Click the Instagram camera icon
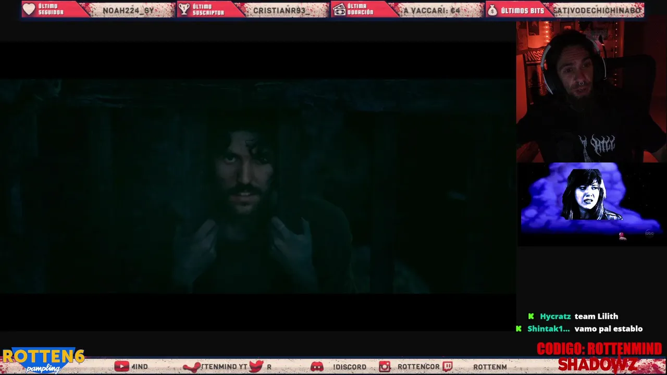The width and height of the screenshot is (667, 375). pos(384,367)
